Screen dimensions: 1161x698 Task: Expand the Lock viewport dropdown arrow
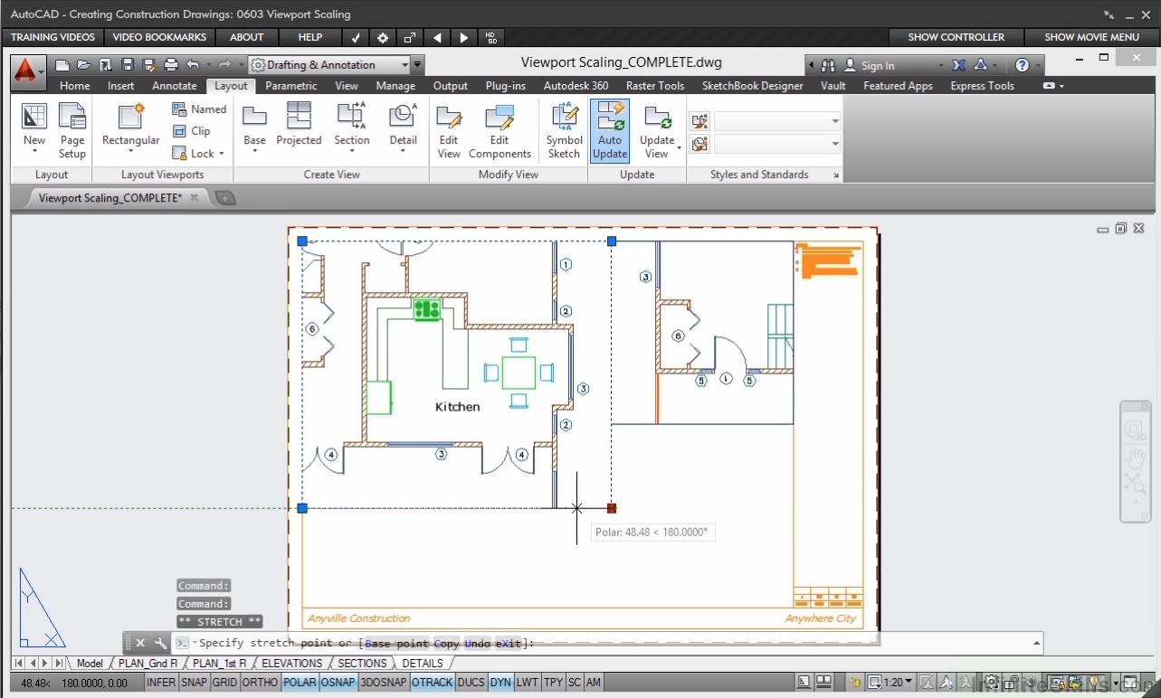(221, 154)
